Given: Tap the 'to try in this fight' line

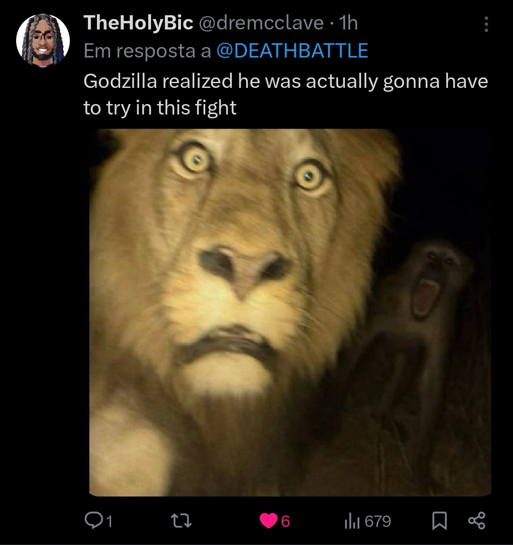Looking at the screenshot, I should click(x=160, y=107).
